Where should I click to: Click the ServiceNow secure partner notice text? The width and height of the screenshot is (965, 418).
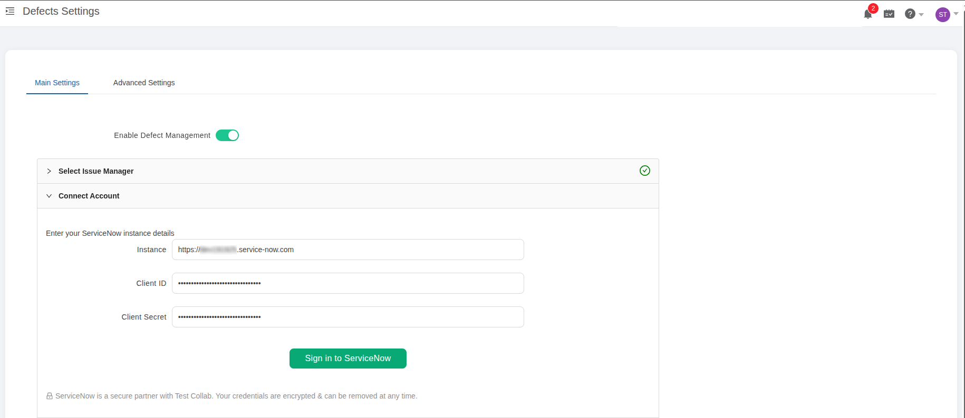point(236,396)
